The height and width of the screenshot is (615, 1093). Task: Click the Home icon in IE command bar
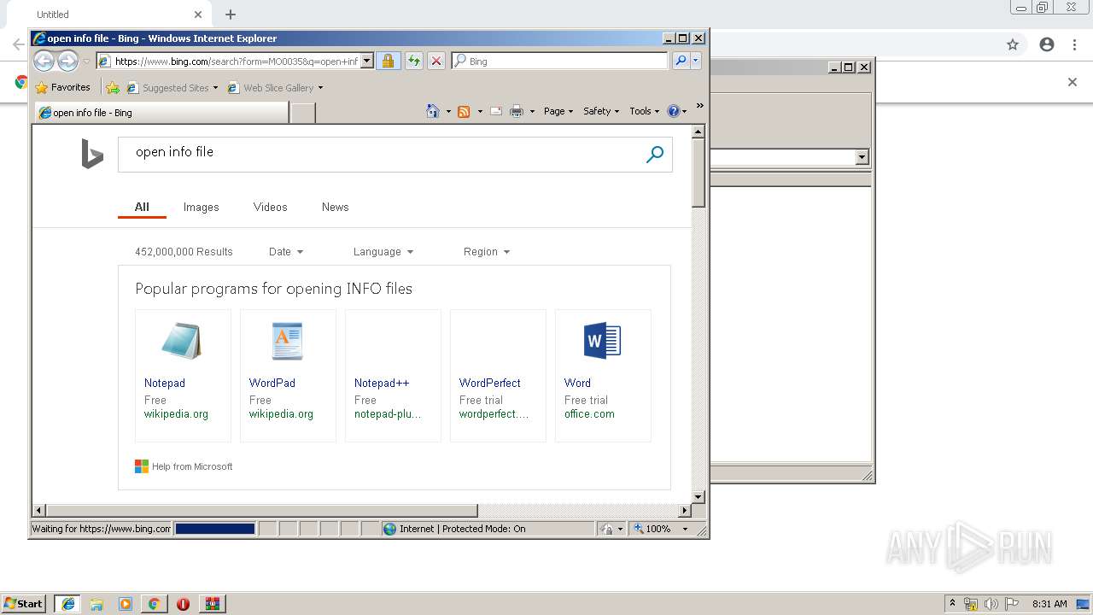click(x=433, y=111)
